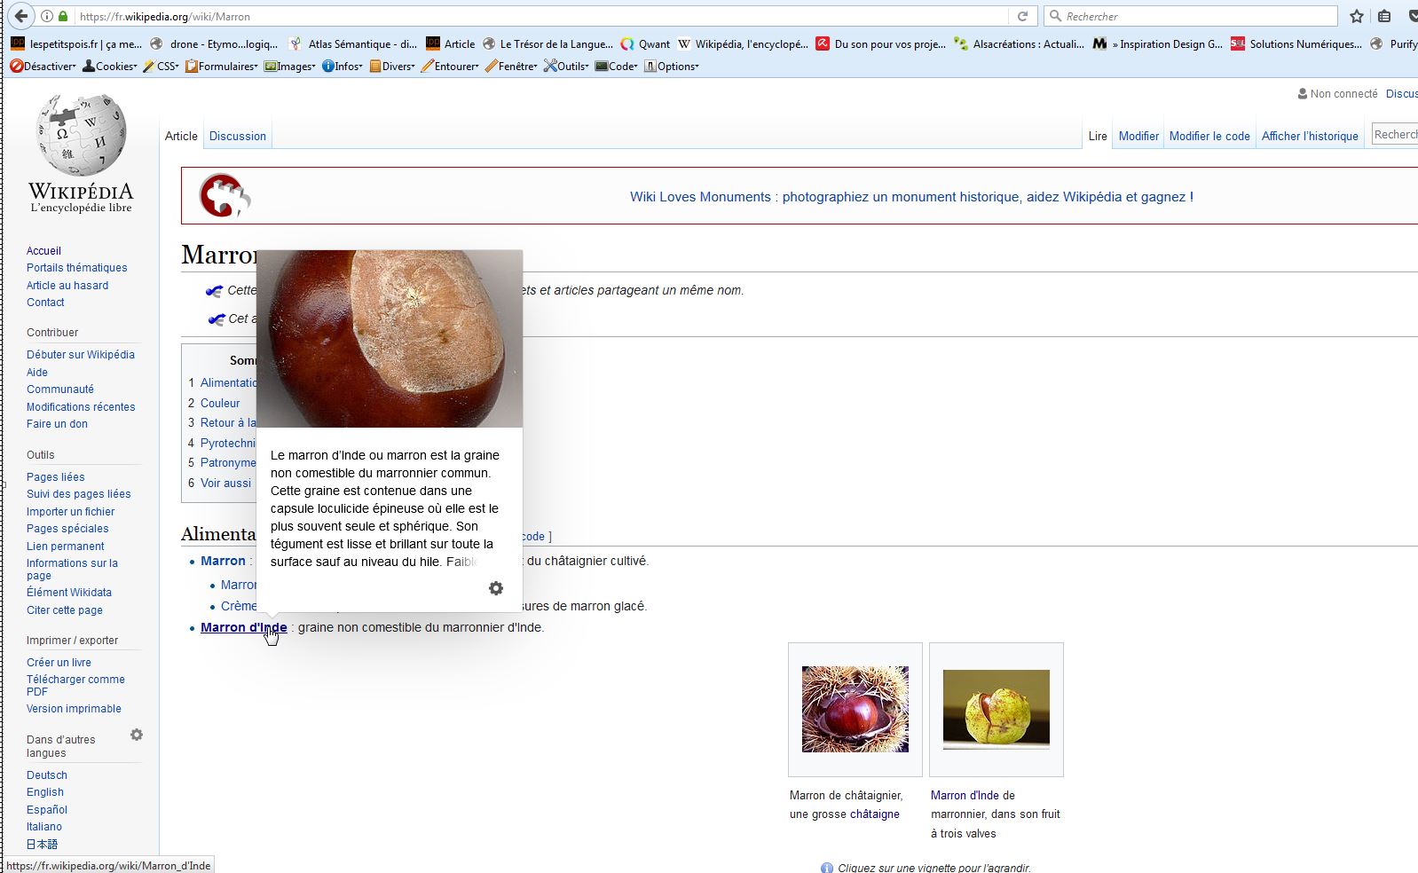The width and height of the screenshot is (1418, 873).
Task: Click the Modifier tab
Action: (x=1138, y=136)
